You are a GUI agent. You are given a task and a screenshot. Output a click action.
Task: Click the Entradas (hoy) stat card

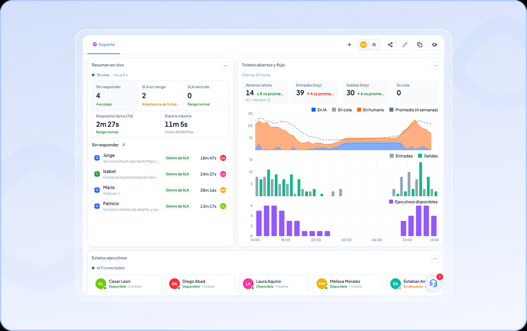pyautogui.click(x=315, y=92)
